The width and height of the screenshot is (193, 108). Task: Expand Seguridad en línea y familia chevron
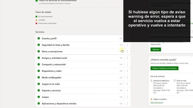click(x=121, y=45)
